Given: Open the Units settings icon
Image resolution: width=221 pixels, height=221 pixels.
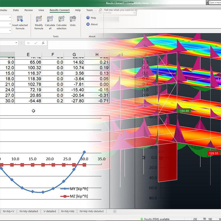Looking at the screenshot, I should (73, 19).
